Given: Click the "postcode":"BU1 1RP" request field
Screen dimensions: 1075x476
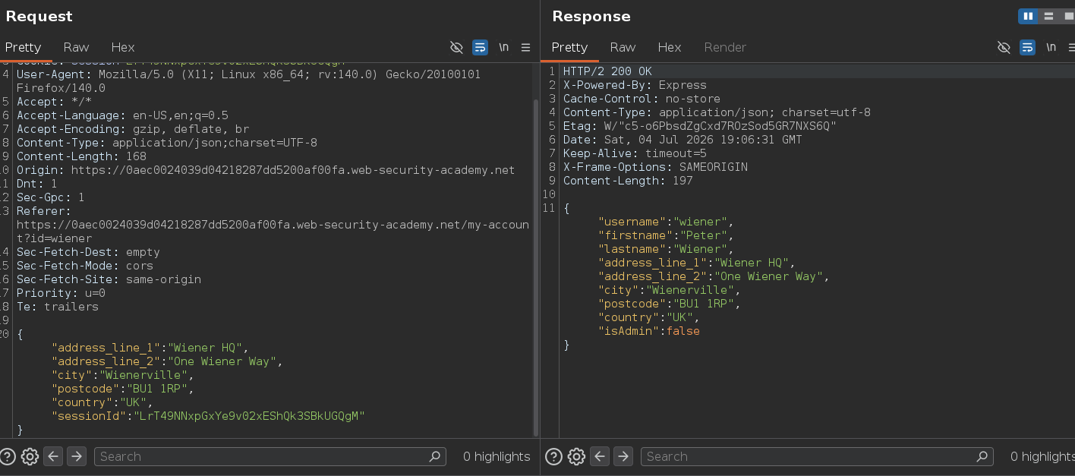Looking at the screenshot, I should point(124,389).
